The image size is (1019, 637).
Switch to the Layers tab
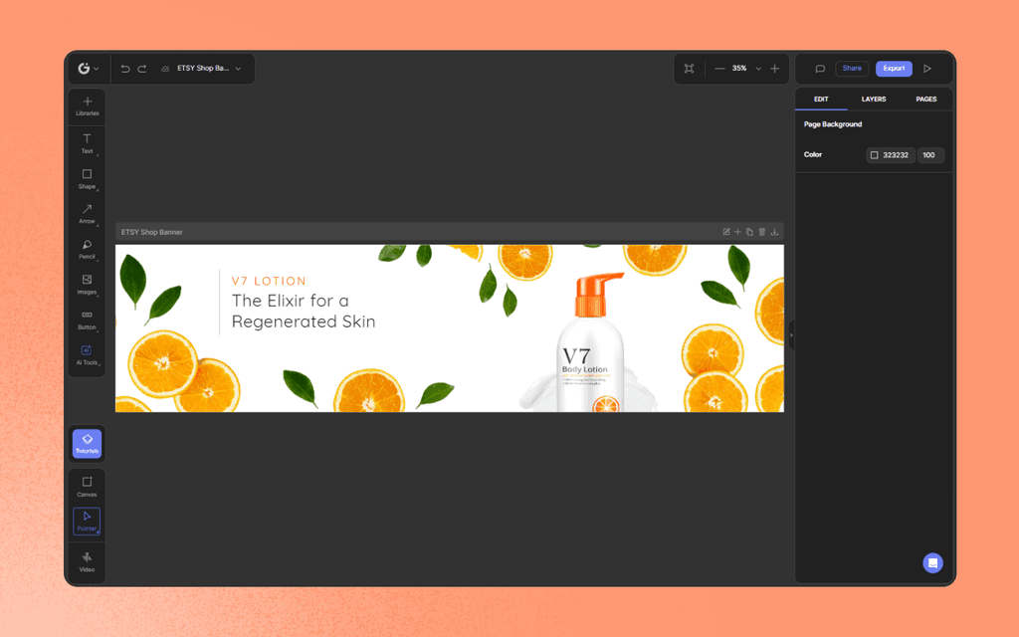[x=874, y=99]
